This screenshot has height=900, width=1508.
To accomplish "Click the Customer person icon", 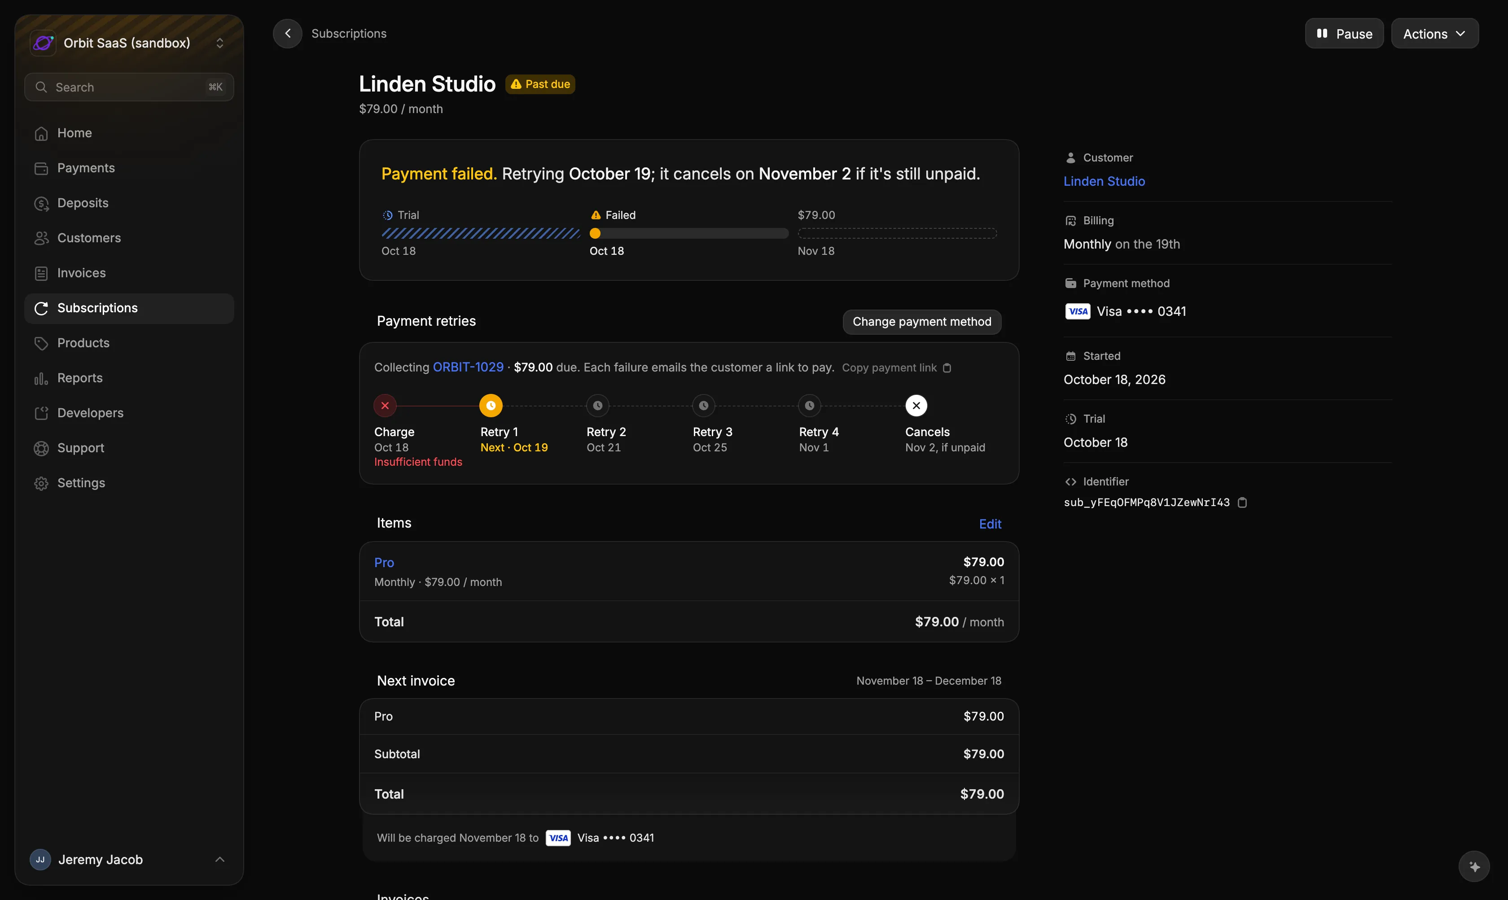I will point(1071,157).
